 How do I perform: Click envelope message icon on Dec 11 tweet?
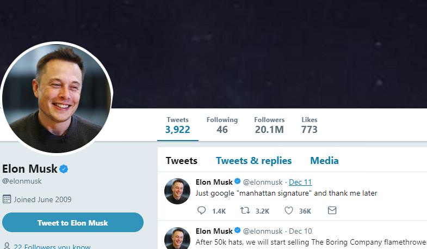coord(332,210)
